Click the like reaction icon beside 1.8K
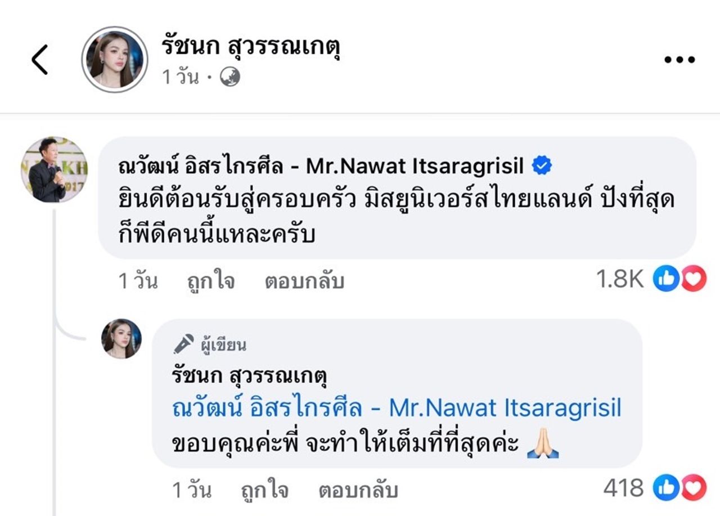Viewport: 720px width, 516px height. coord(666,280)
